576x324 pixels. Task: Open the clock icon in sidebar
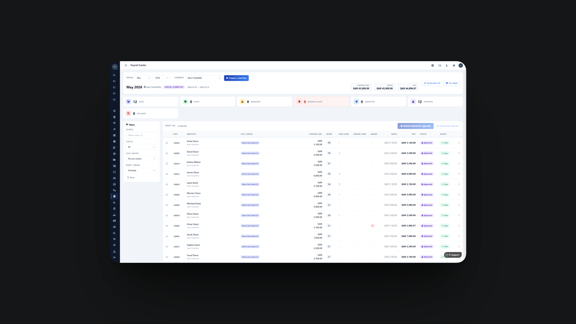pos(114,141)
